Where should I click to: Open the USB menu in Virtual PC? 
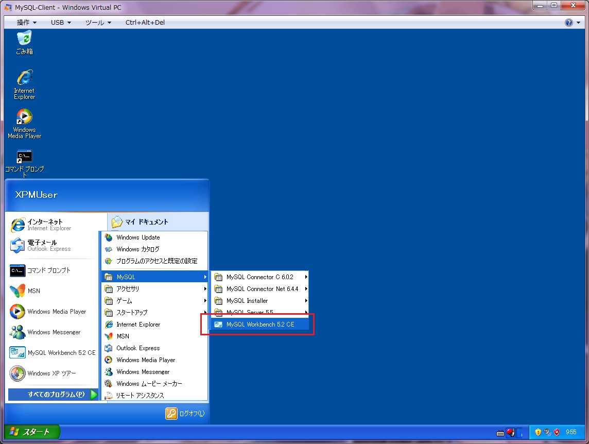coord(61,23)
